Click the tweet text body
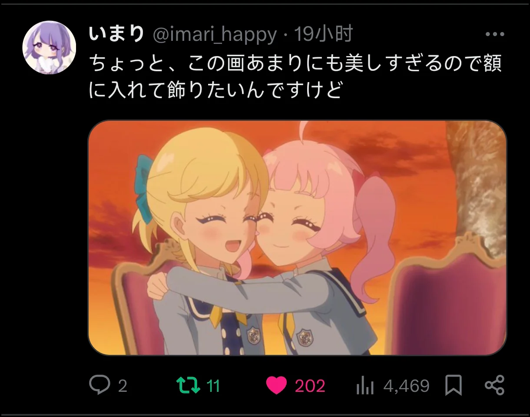This screenshot has width=530, height=417. tap(295, 76)
